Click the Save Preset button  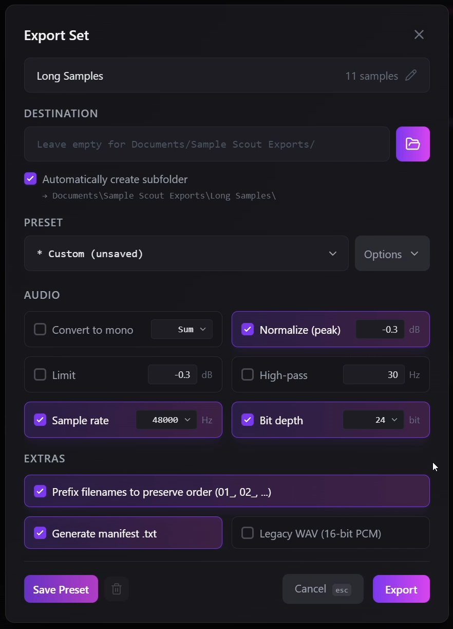click(x=61, y=589)
